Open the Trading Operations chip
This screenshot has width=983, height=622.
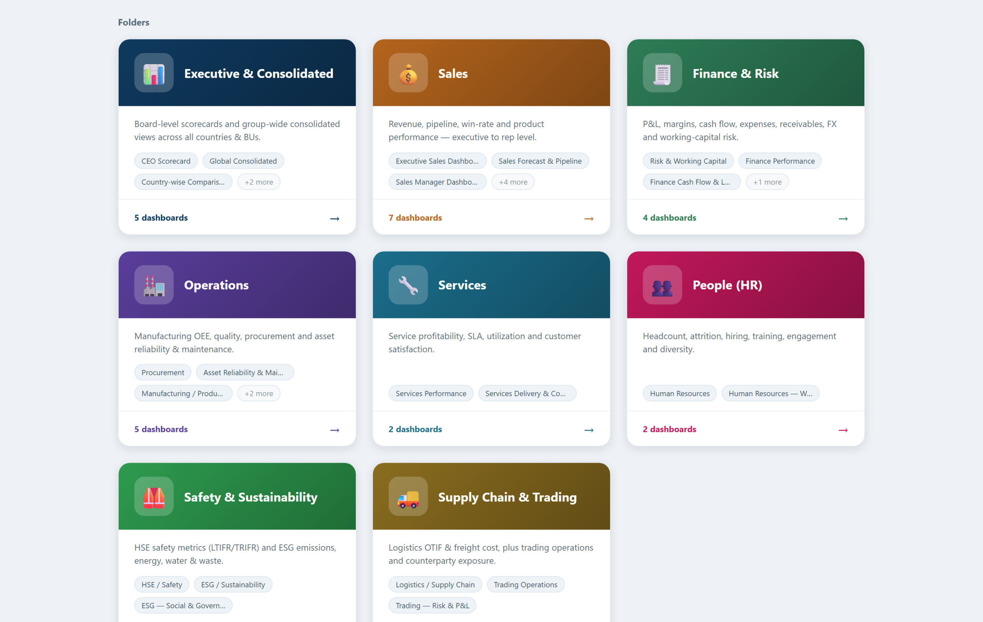click(525, 584)
